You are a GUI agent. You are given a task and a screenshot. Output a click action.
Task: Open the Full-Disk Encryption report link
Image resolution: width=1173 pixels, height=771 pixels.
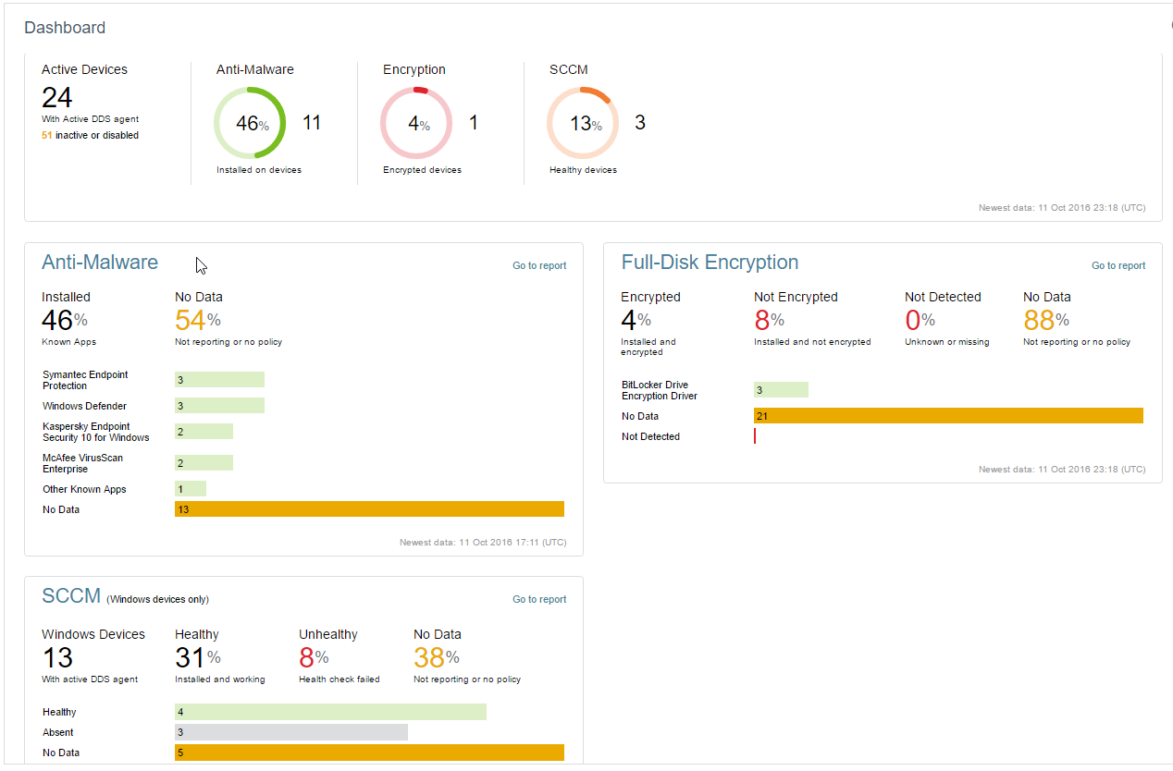coord(1117,265)
